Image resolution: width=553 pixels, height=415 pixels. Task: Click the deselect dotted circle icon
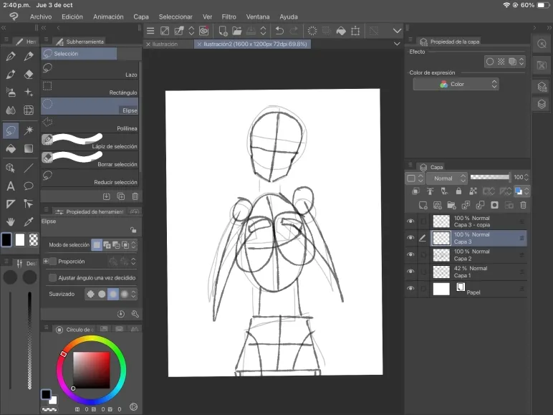click(x=312, y=31)
